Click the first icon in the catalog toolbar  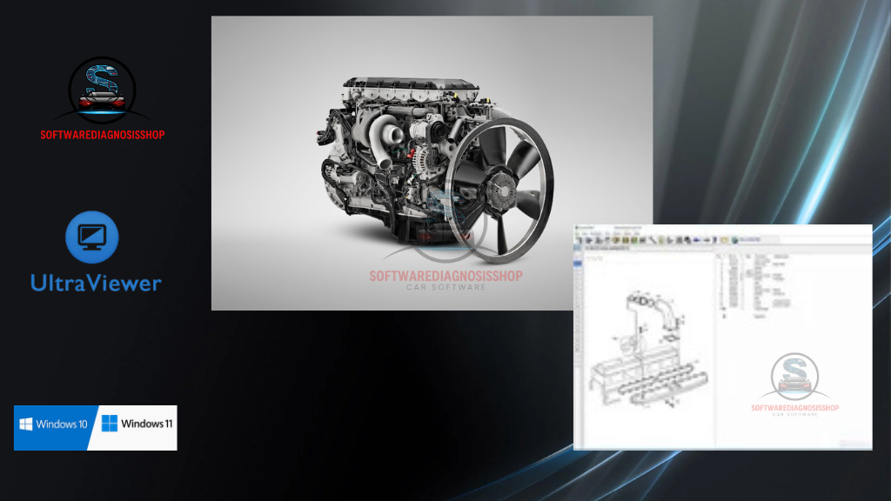tap(579, 239)
